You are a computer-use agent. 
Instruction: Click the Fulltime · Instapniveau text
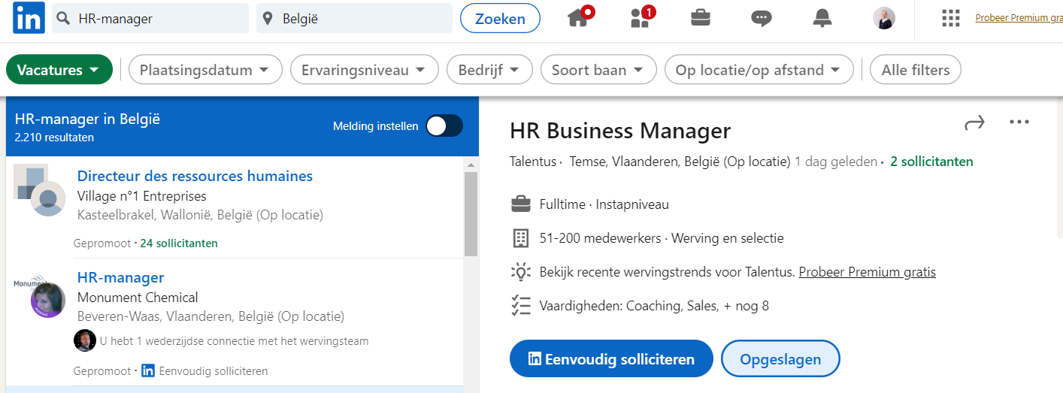coord(604,204)
